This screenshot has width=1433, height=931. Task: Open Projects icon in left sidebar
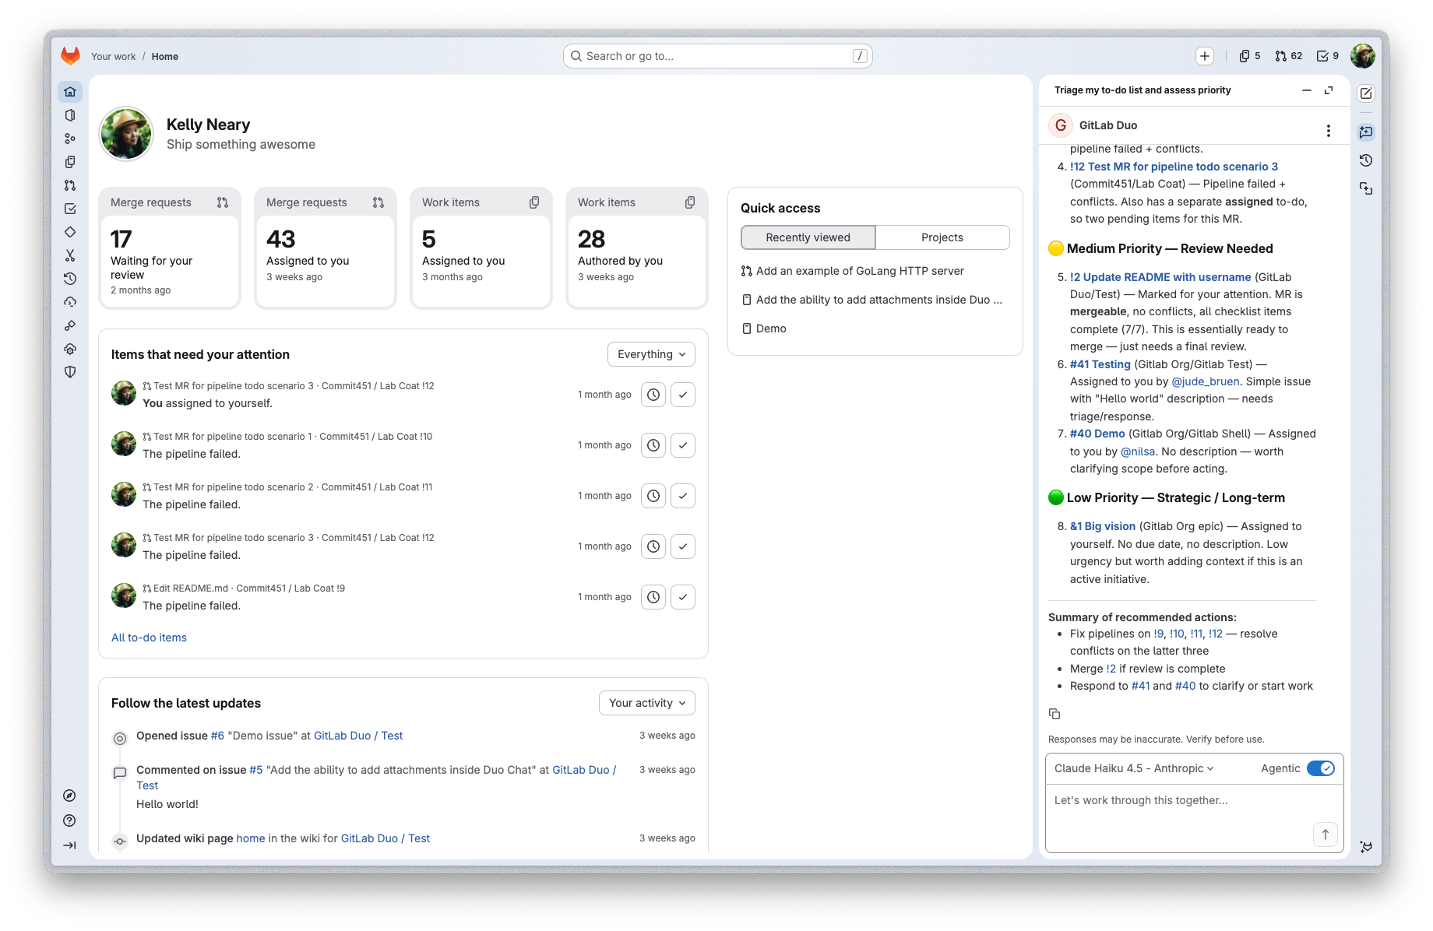70,115
